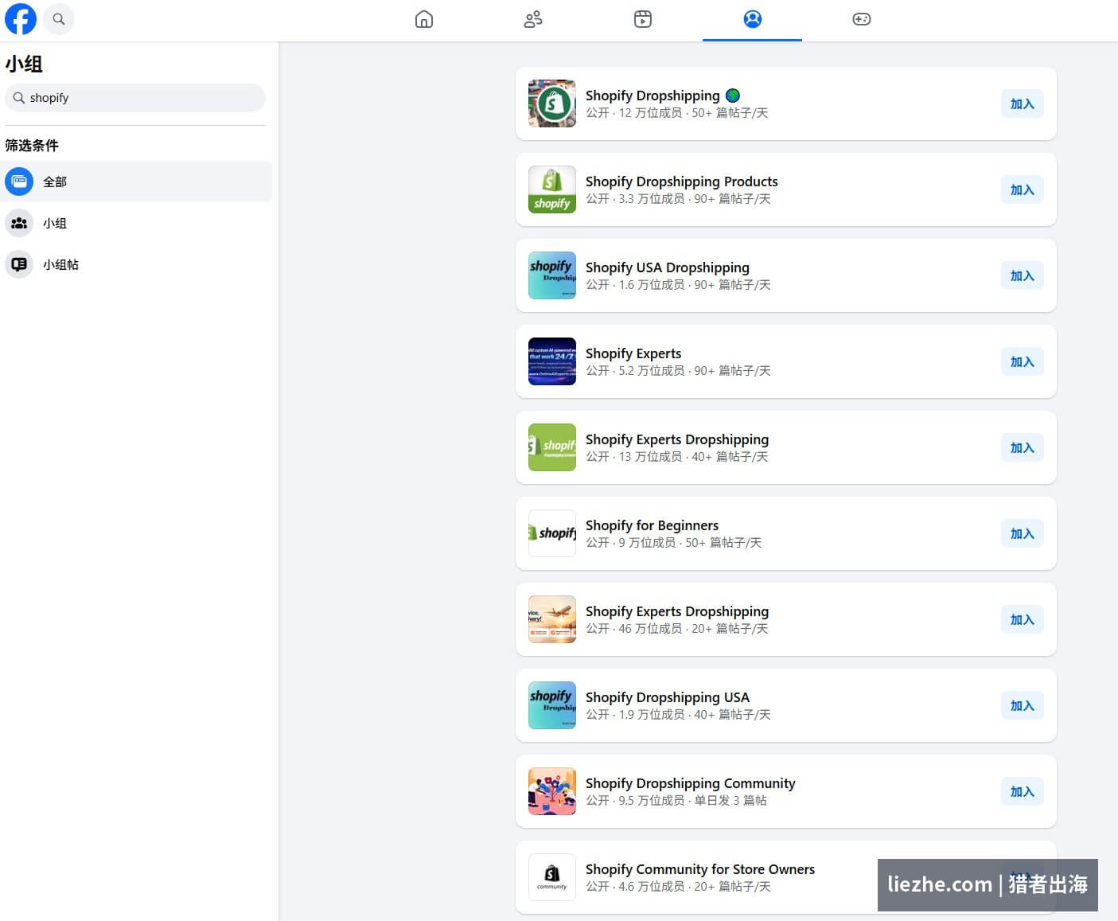Screen dimensions: 1118x921
Task: Click Shopify Dropshipping Products avatar thumbnail
Action: click(552, 189)
